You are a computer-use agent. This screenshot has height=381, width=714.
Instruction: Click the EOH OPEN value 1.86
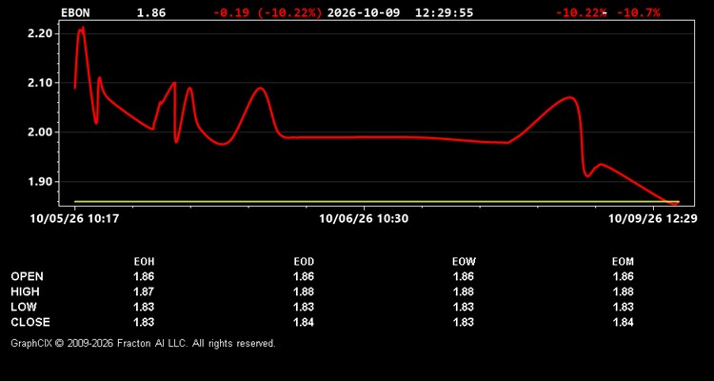pos(144,276)
